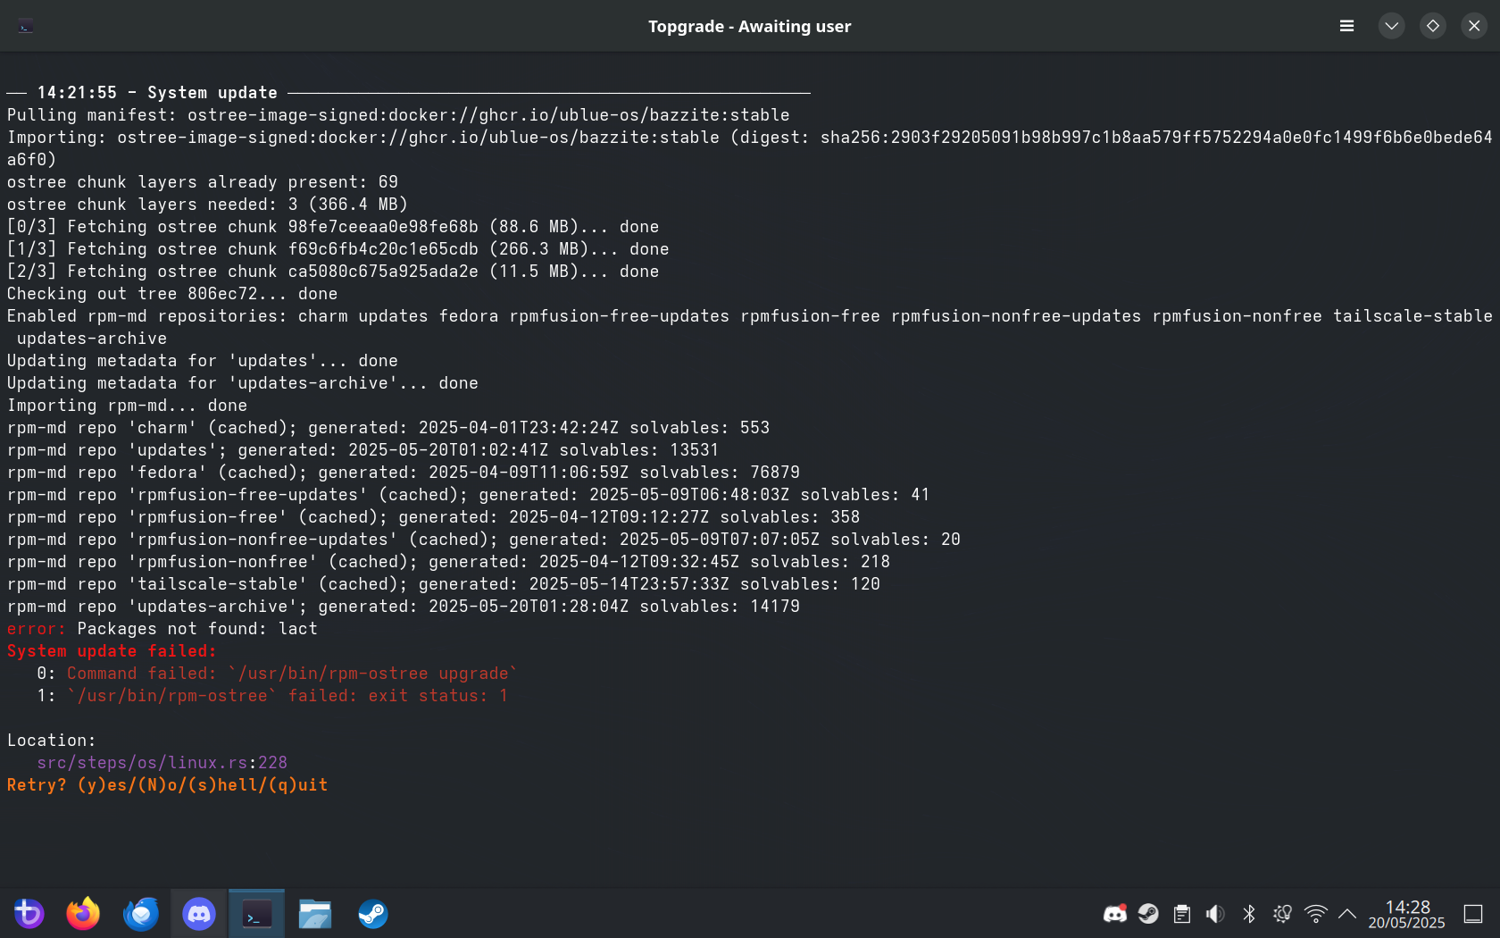1500x938 pixels.
Task: Click the 'System update failed:' message
Action: point(112,651)
